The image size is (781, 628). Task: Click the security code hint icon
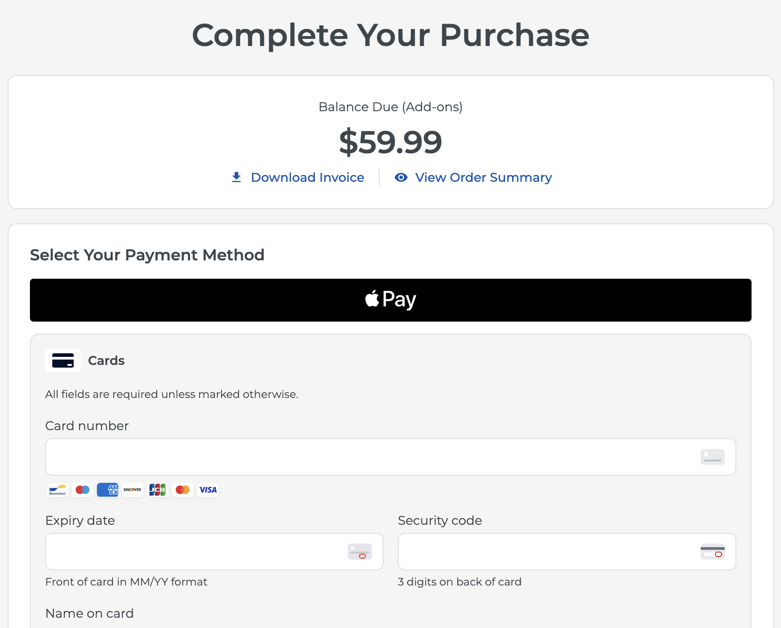712,552
